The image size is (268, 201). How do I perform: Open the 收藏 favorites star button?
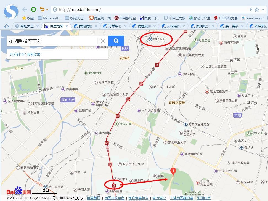28,18
